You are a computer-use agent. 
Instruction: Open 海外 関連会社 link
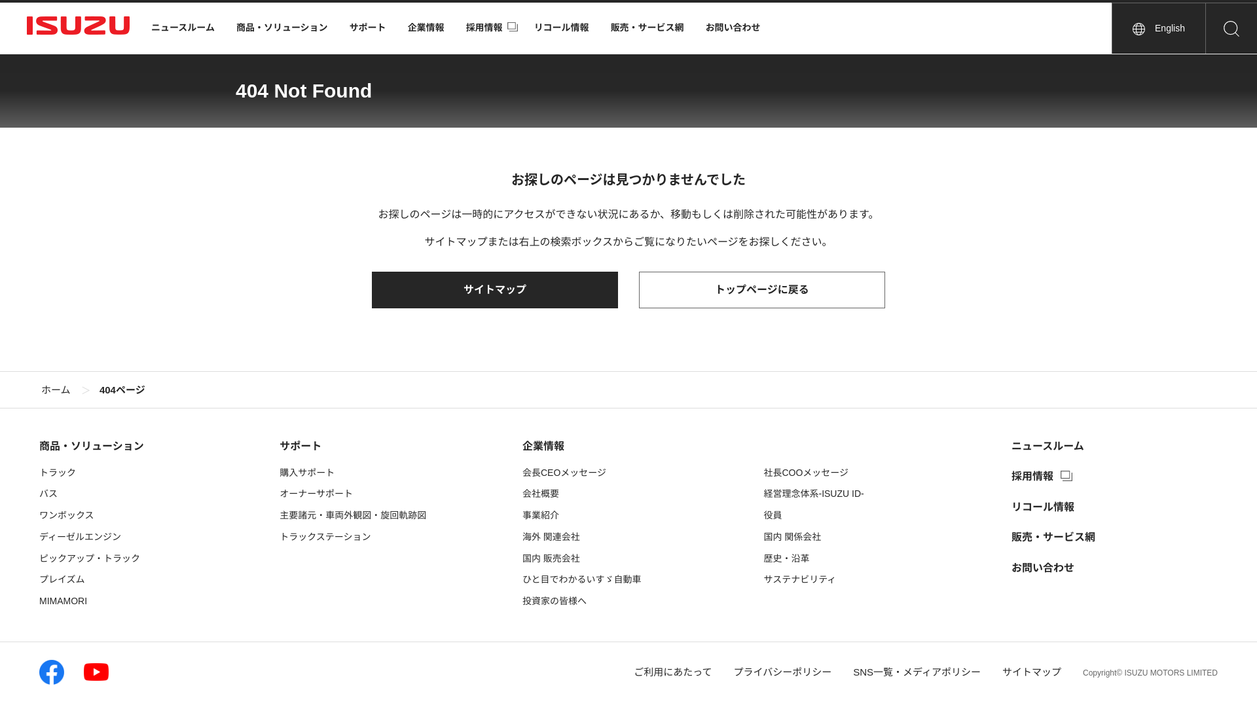pos(551,537)
